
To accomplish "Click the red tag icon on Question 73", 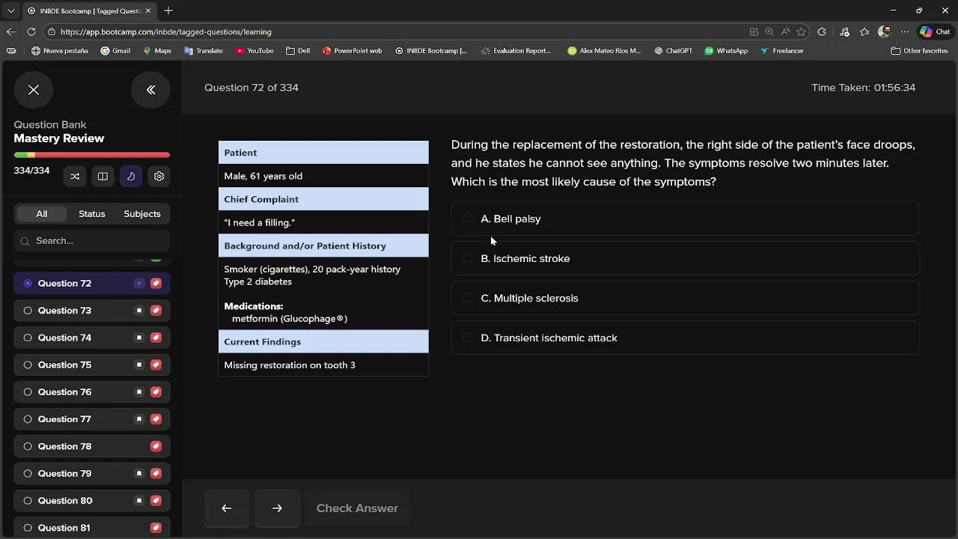I will point(156,311).
